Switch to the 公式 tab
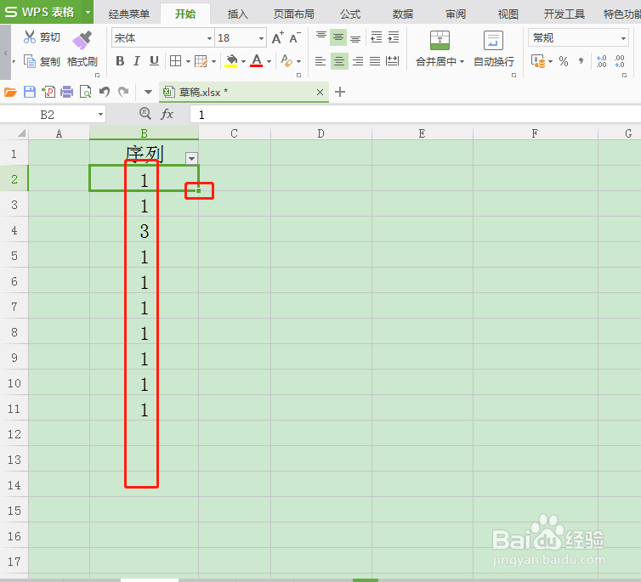641x582 pixels. [350, 14]
